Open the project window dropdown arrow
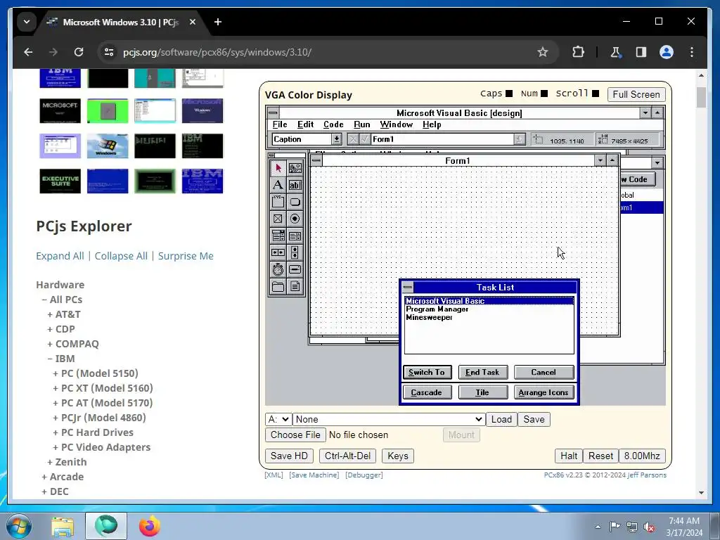The width and height of the screenshot is (720, 540). pyautogui.click(x=657, y=162)
